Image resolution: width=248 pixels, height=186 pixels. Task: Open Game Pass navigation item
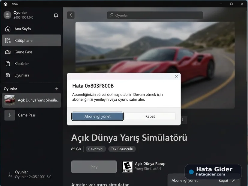click(31, 52)
